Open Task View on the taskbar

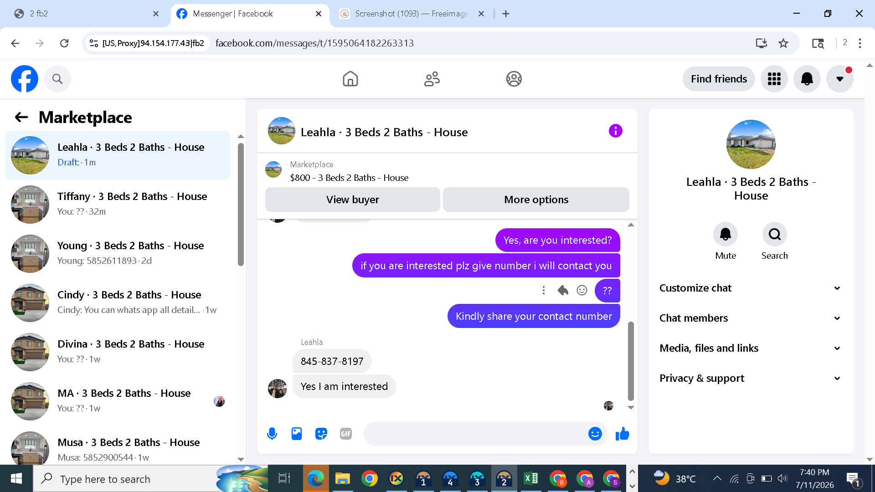coord(284,479)
